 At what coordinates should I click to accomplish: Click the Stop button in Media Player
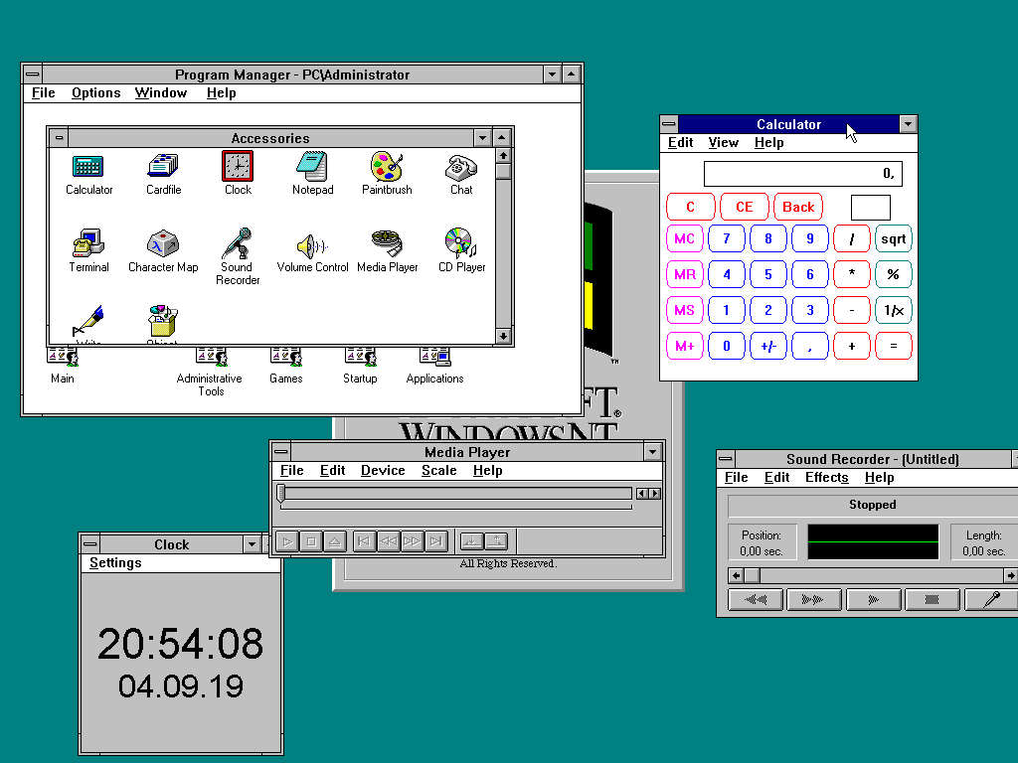(311, 541)
